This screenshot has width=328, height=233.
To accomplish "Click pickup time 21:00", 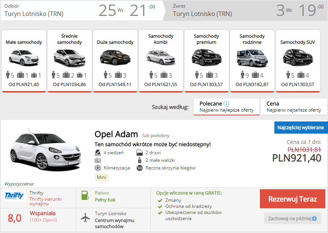I will tap(142, 10).
